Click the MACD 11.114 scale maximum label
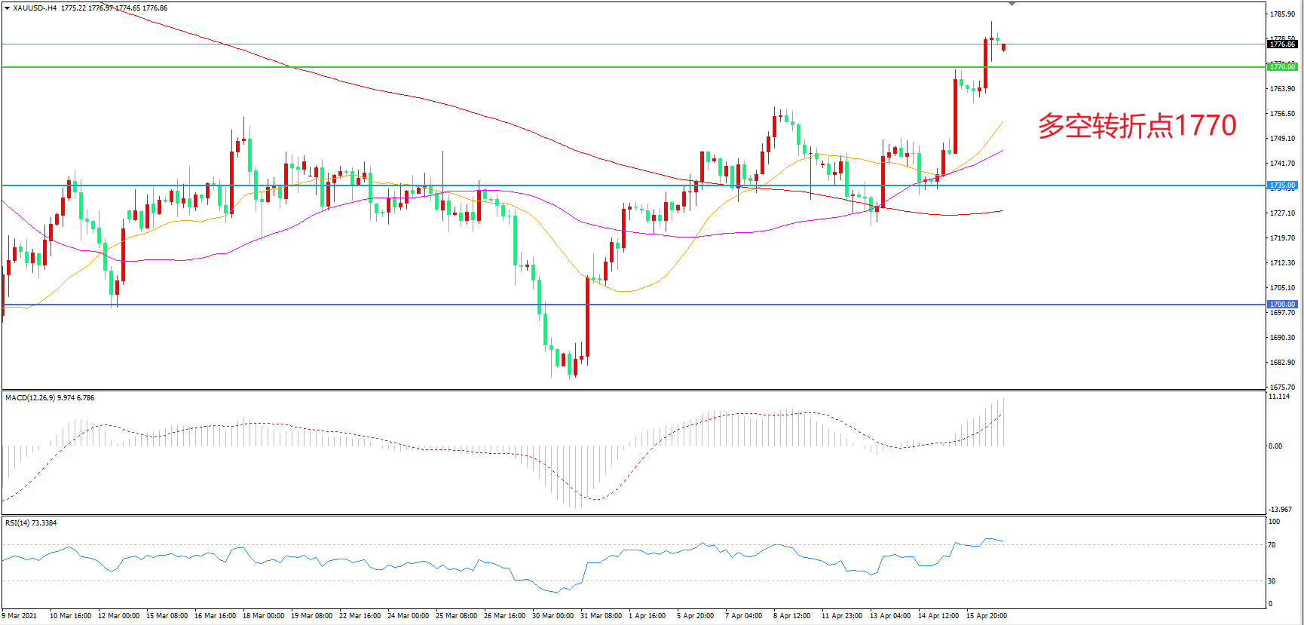The height and width of the screenshot is (625, 1304). 1278,397
